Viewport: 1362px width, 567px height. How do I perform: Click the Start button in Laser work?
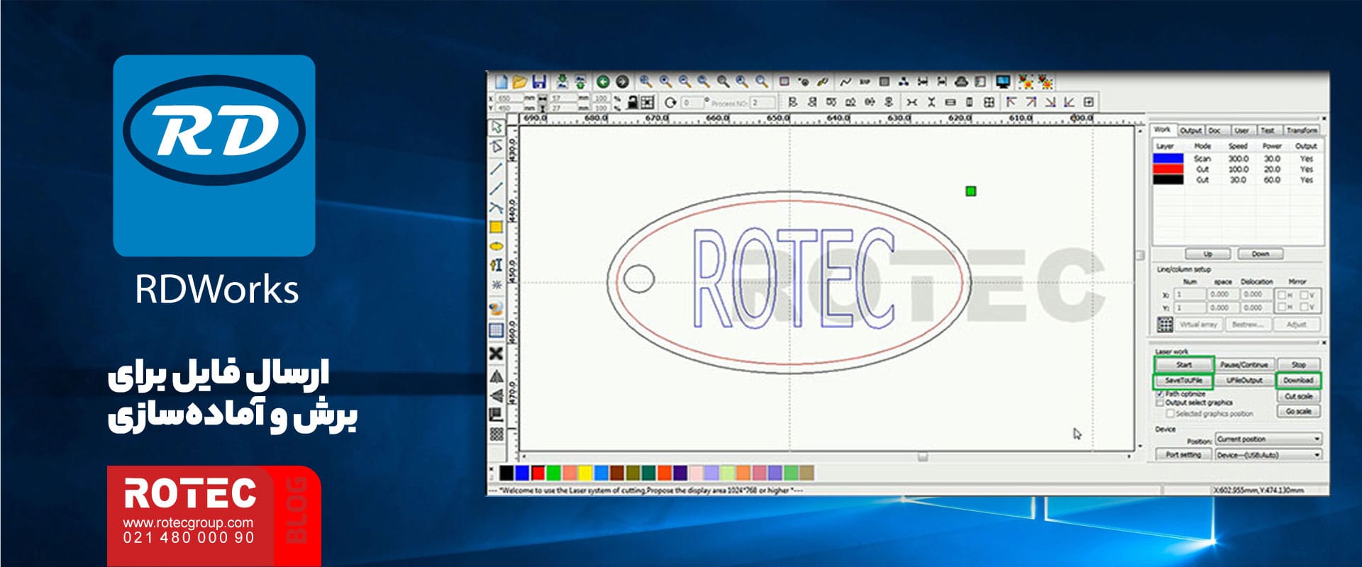point(1184,364)
